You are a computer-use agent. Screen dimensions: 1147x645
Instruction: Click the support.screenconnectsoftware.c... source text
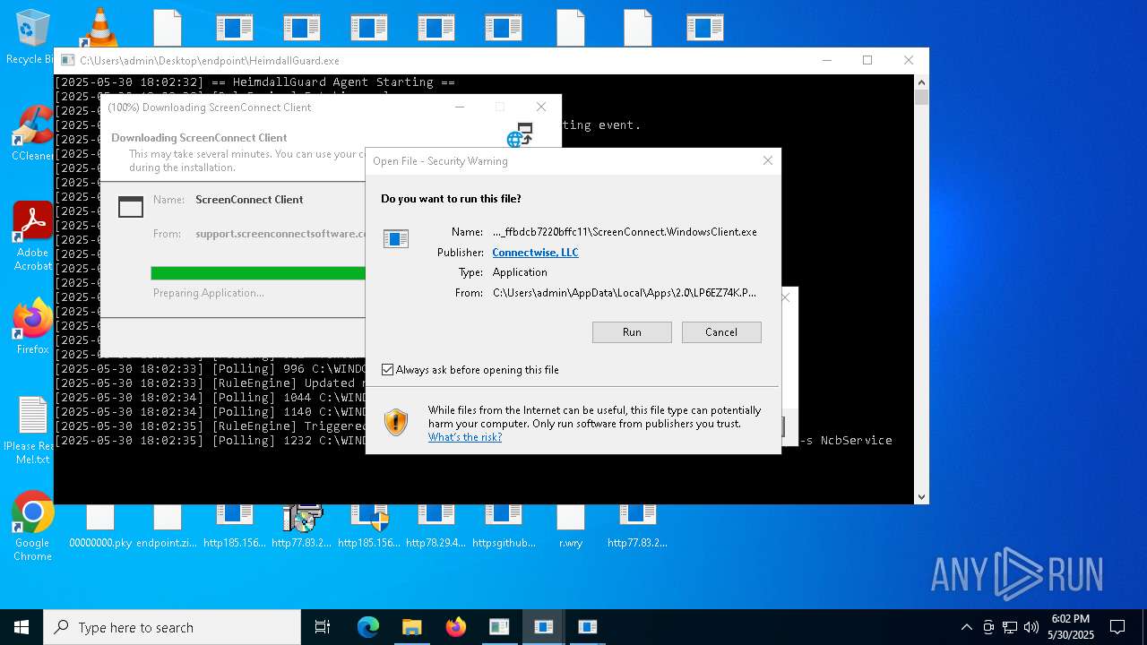pos(280,234)
